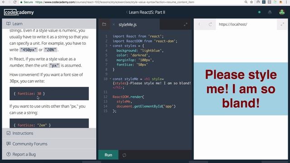Screen dimensions: 290x163
Task: Open Community Forums
Action: click(x=49, y=144)
